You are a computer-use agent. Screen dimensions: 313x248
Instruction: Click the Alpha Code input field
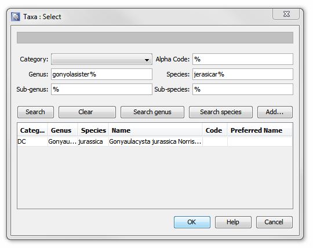242,59
